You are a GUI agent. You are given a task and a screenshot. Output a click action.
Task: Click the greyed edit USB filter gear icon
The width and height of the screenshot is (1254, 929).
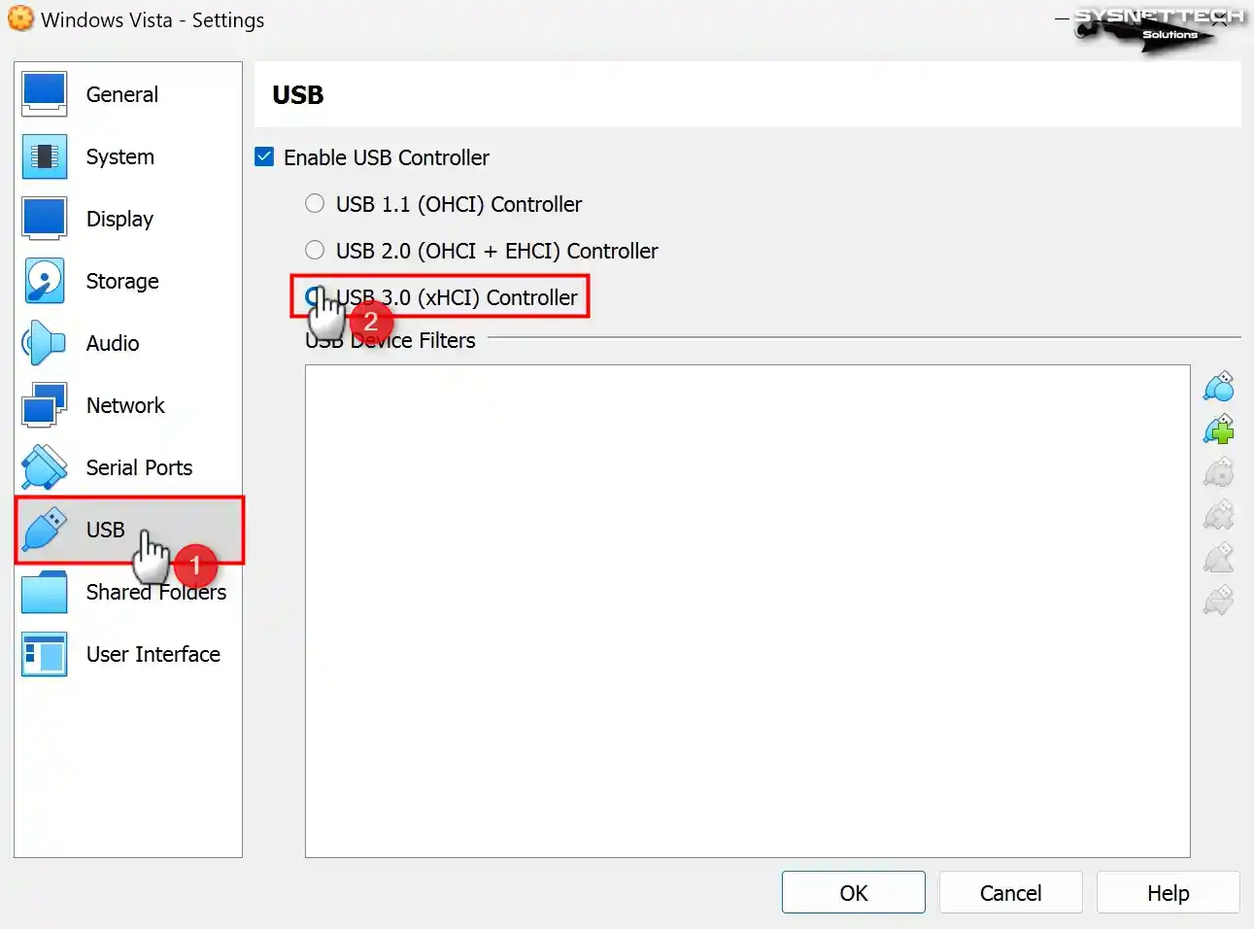tap(1219, 471)
